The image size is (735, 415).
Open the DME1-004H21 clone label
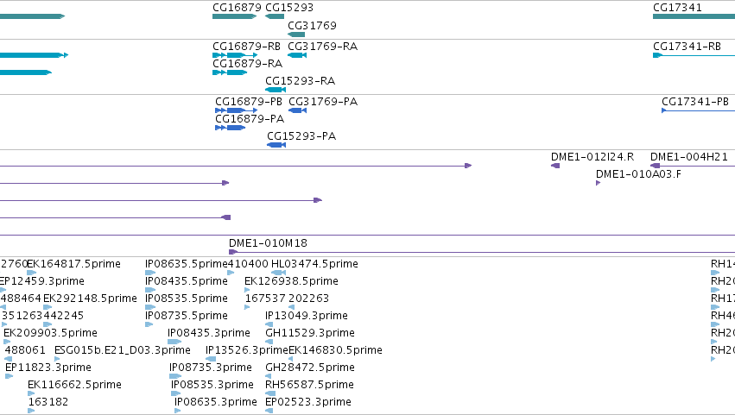pos(689,157)
